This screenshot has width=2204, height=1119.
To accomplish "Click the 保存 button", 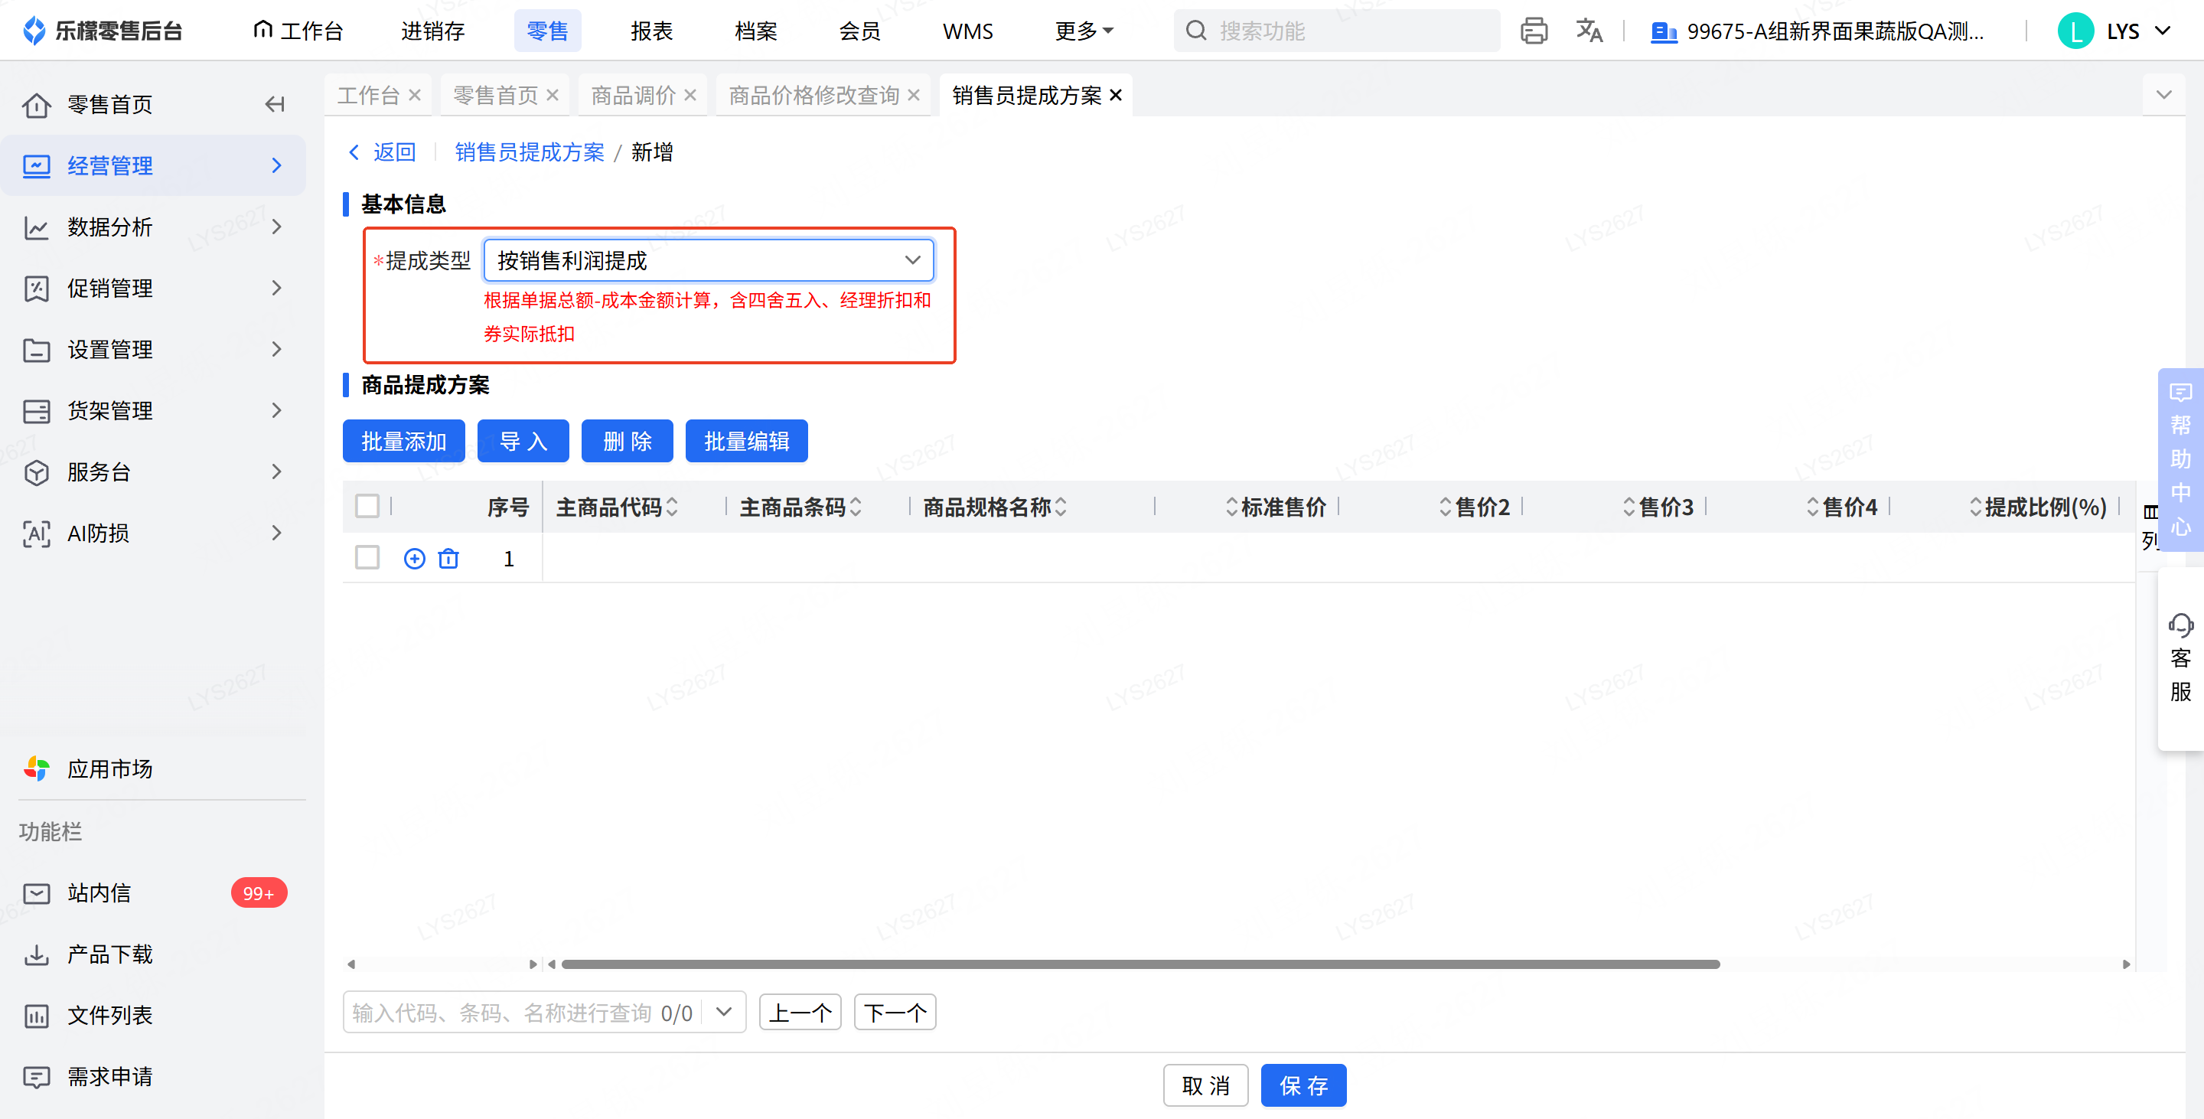I will pyautogui.click(x=1304, y=1085).
